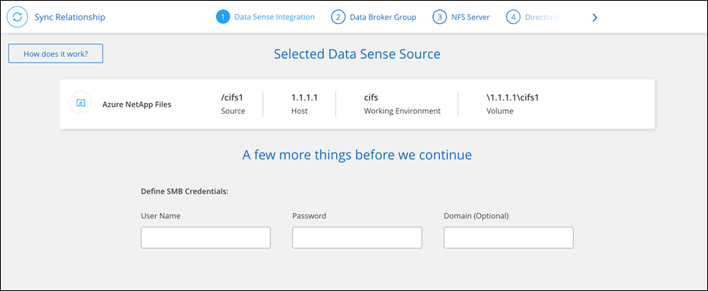Screen dimensions: 708x291
Task: Click the User Name field label
Action: (x=160, y=216)
